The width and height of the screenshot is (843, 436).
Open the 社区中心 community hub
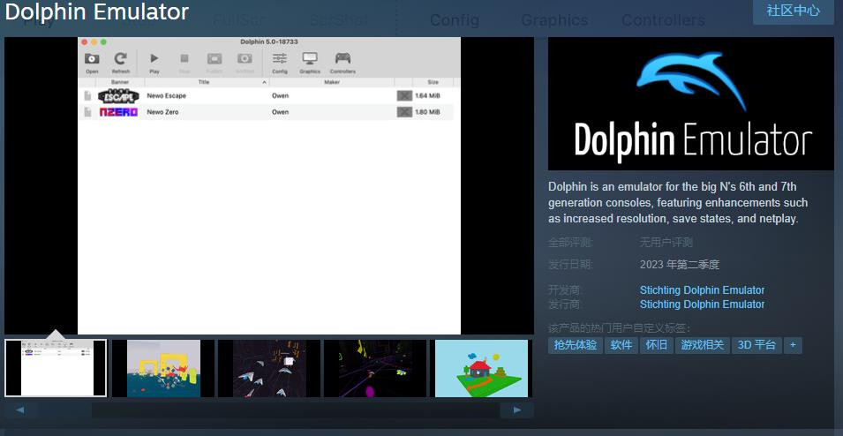tap(793, 11)
